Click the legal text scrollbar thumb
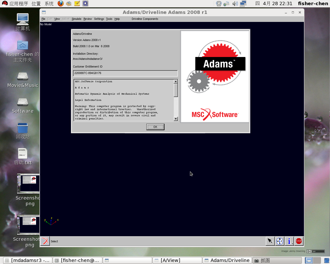The height and width of the screenshot is (264, 330). pos(176,90)
